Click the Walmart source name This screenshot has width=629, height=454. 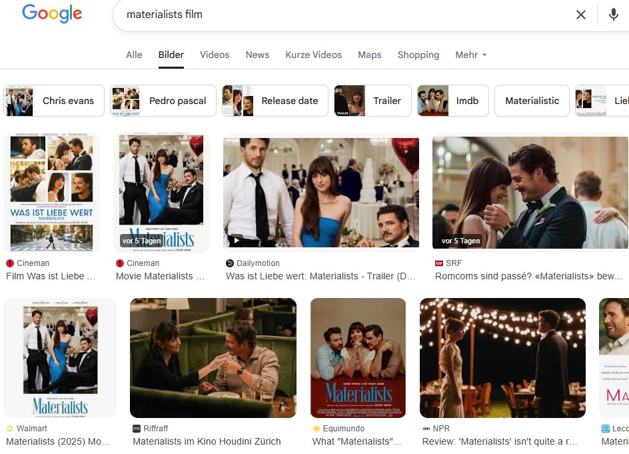click(32, 429)
